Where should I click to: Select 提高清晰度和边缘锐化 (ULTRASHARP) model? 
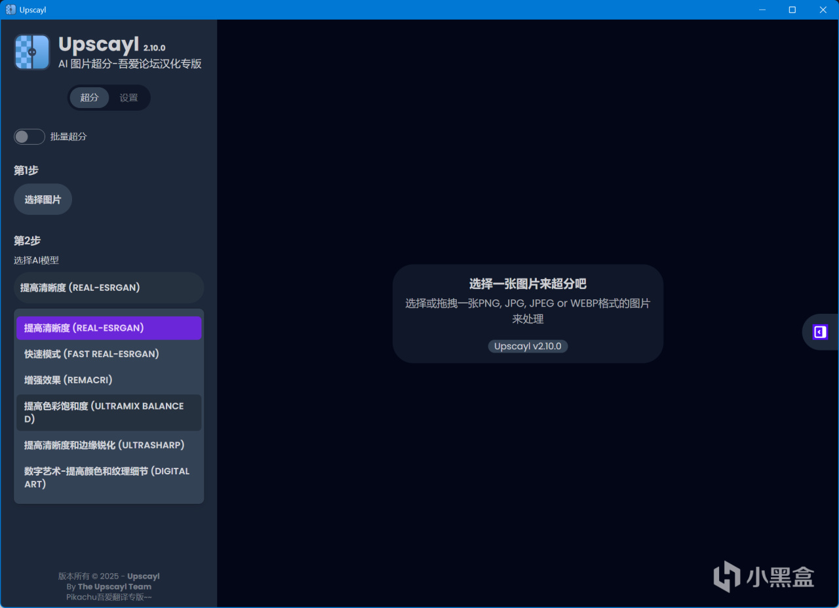(109, 445)
